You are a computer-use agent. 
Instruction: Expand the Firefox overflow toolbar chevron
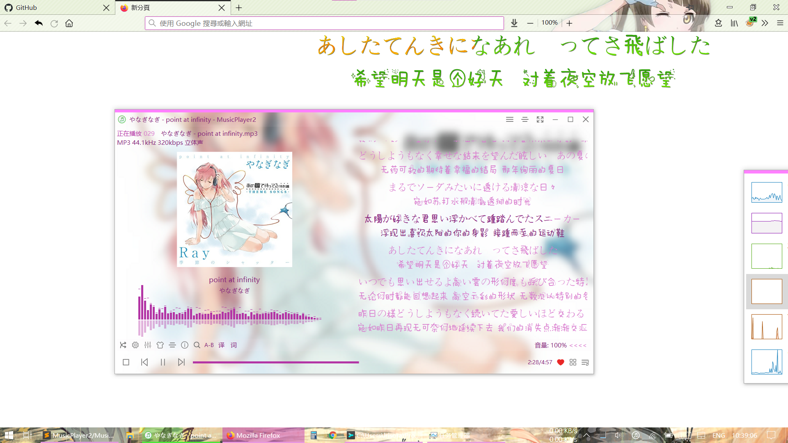click(x=765, y=23)
